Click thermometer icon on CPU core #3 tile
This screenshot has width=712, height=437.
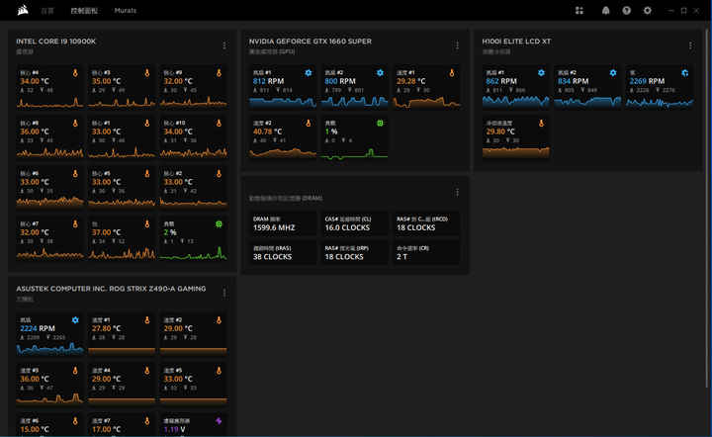point(147,72)
